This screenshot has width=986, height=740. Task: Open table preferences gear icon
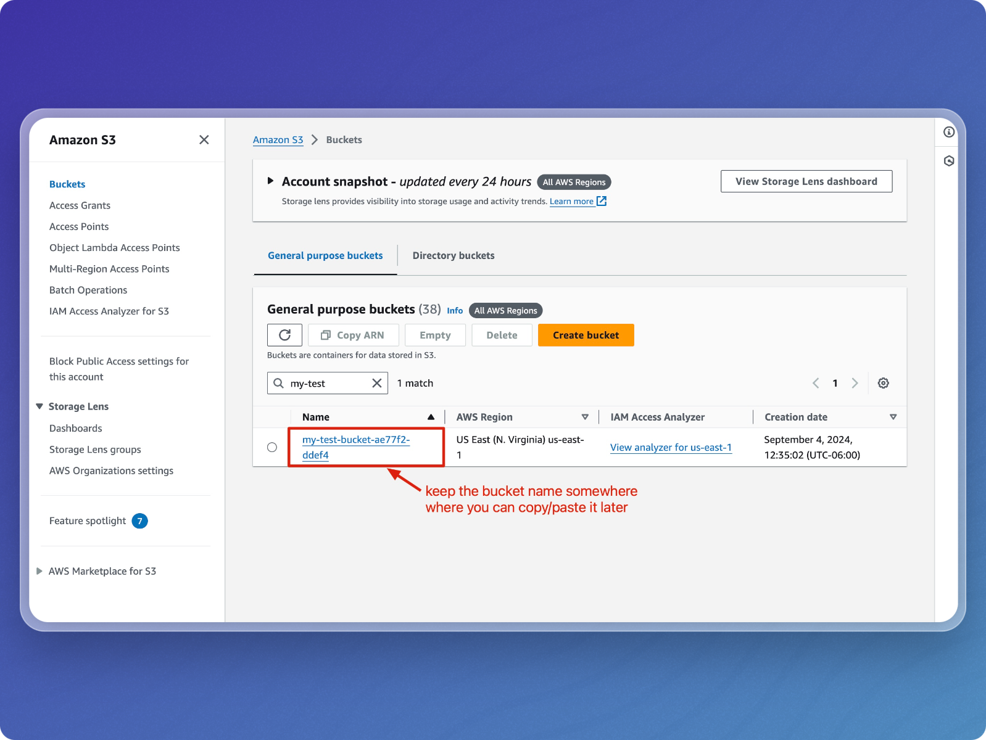point(884,383)
